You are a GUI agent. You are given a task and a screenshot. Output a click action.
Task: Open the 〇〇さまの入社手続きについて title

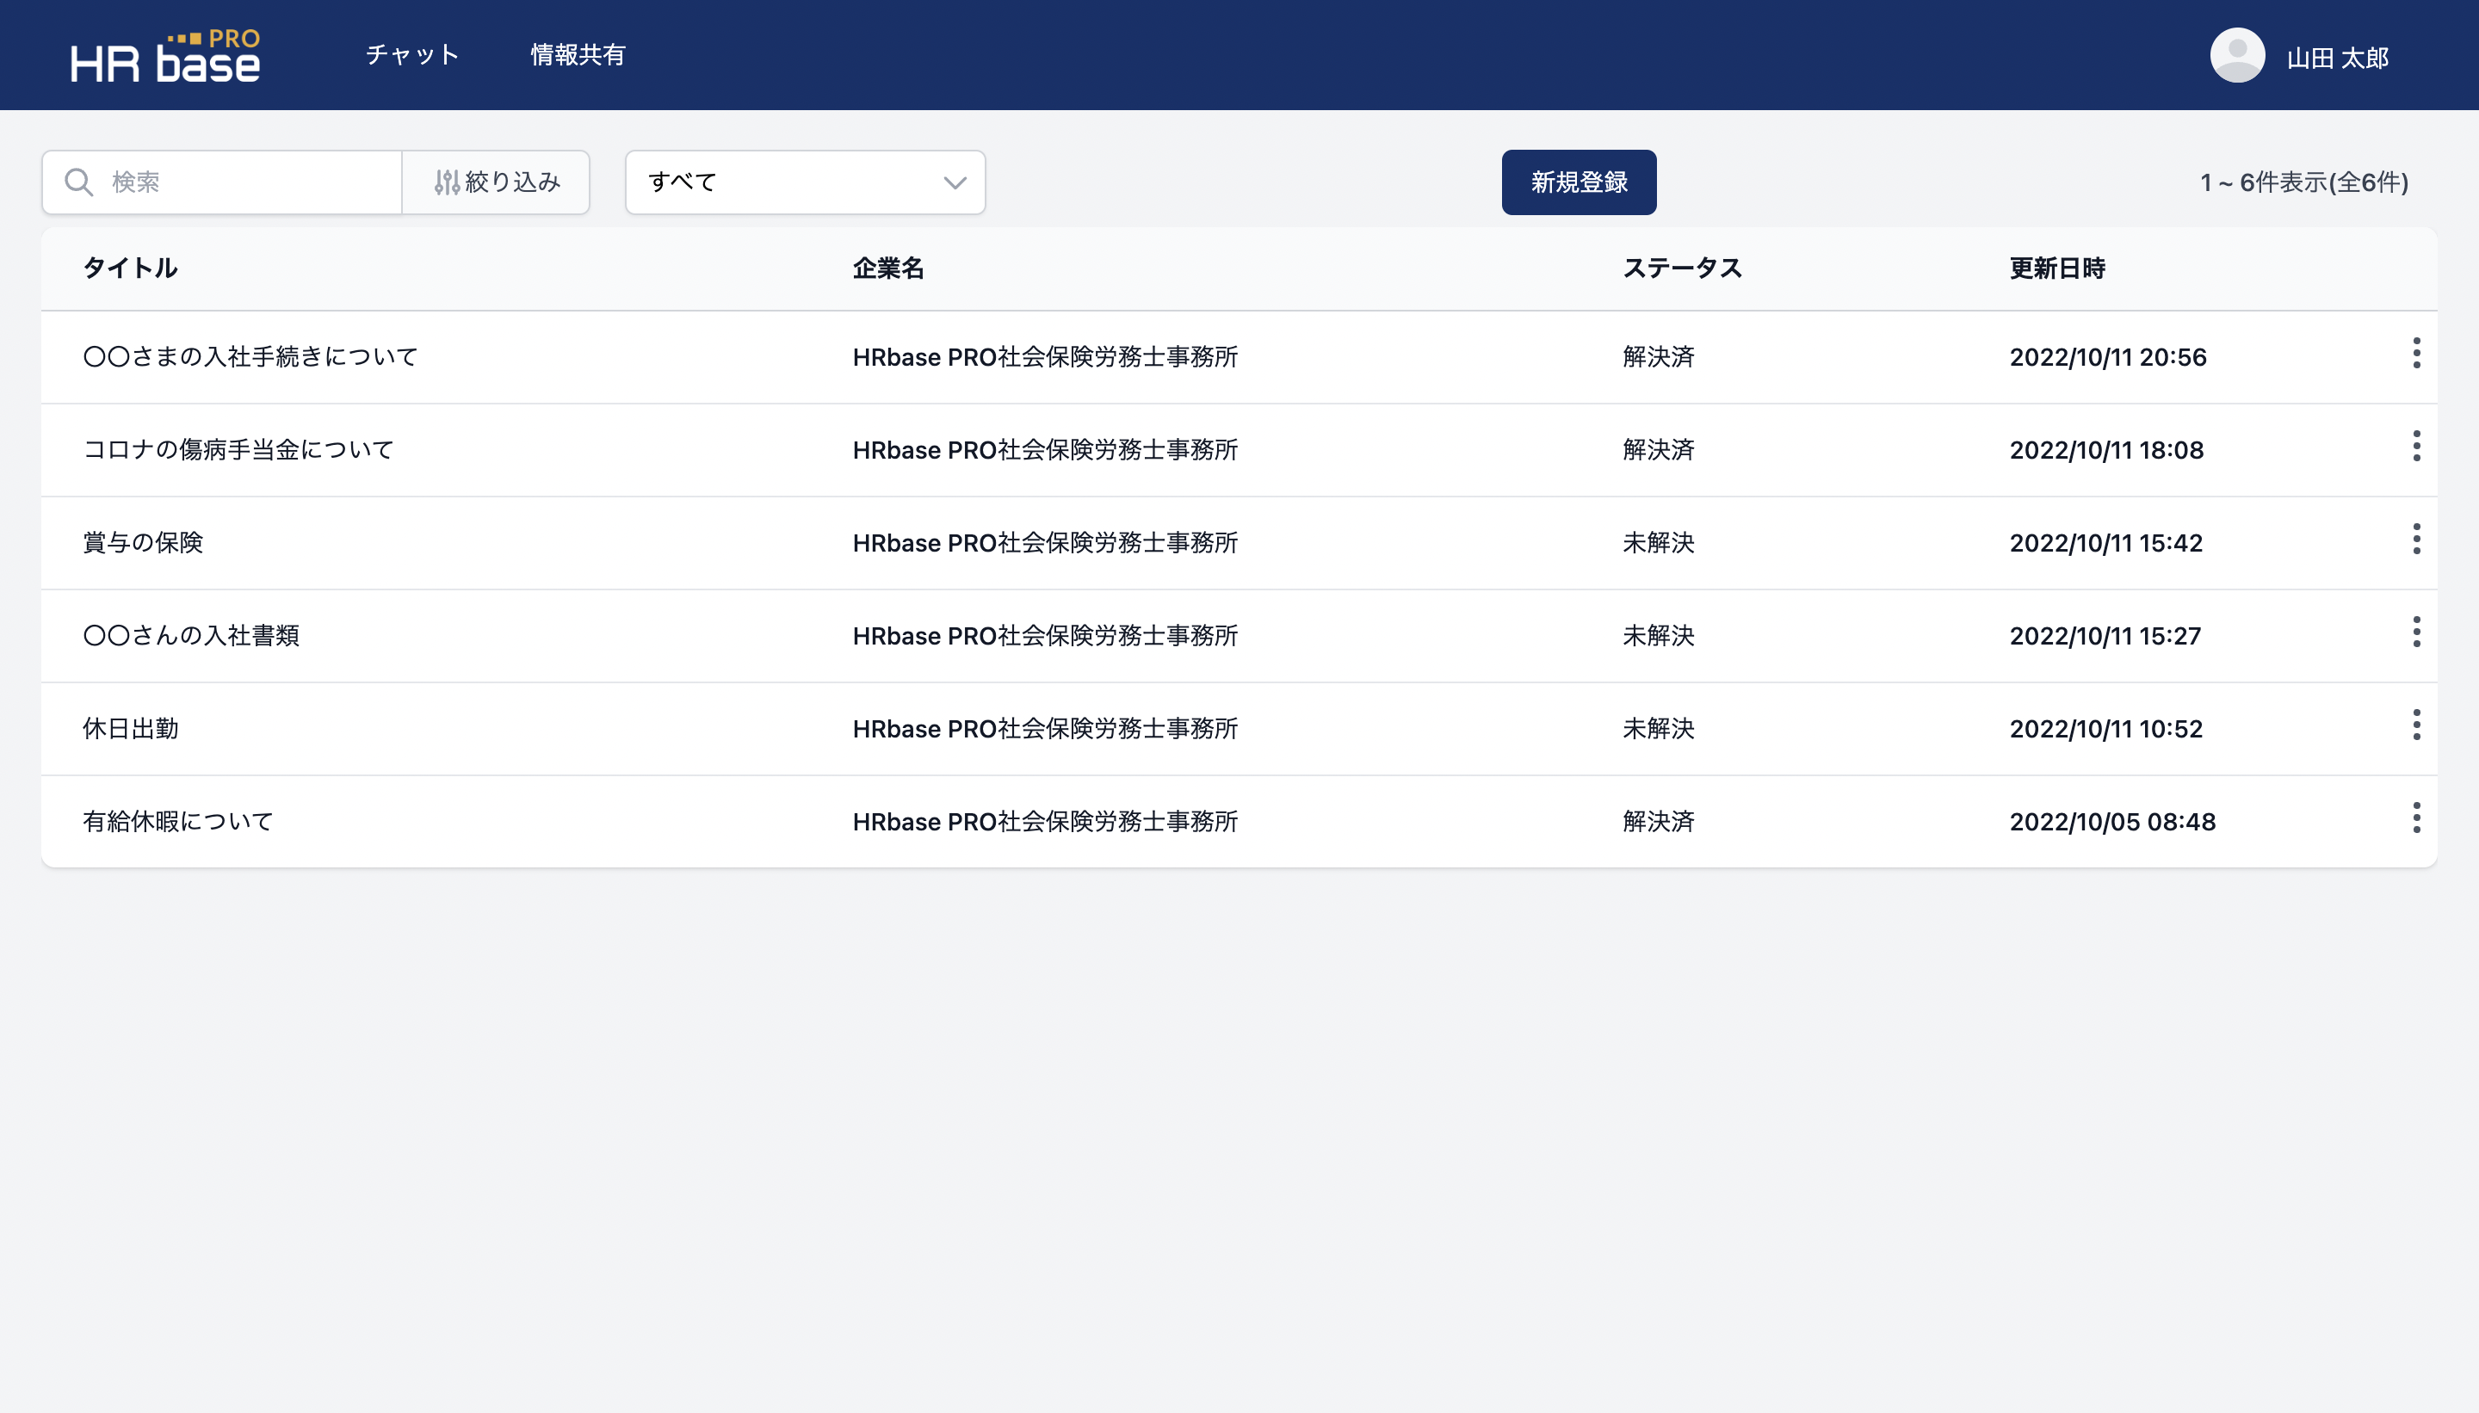(250, 357)
